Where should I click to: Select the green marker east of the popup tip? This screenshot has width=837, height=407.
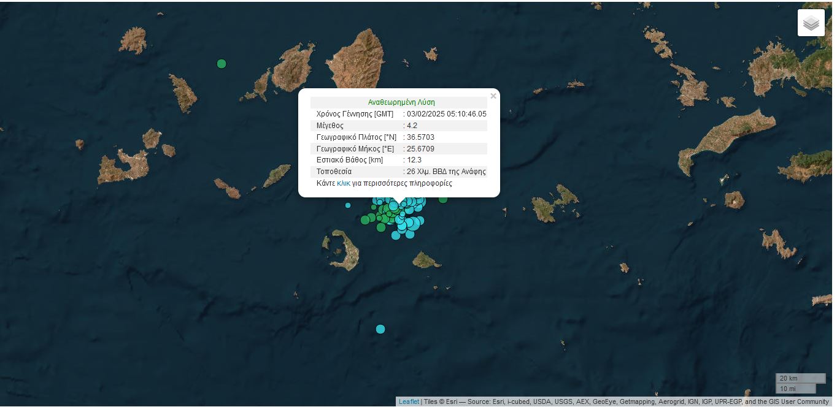443,199
